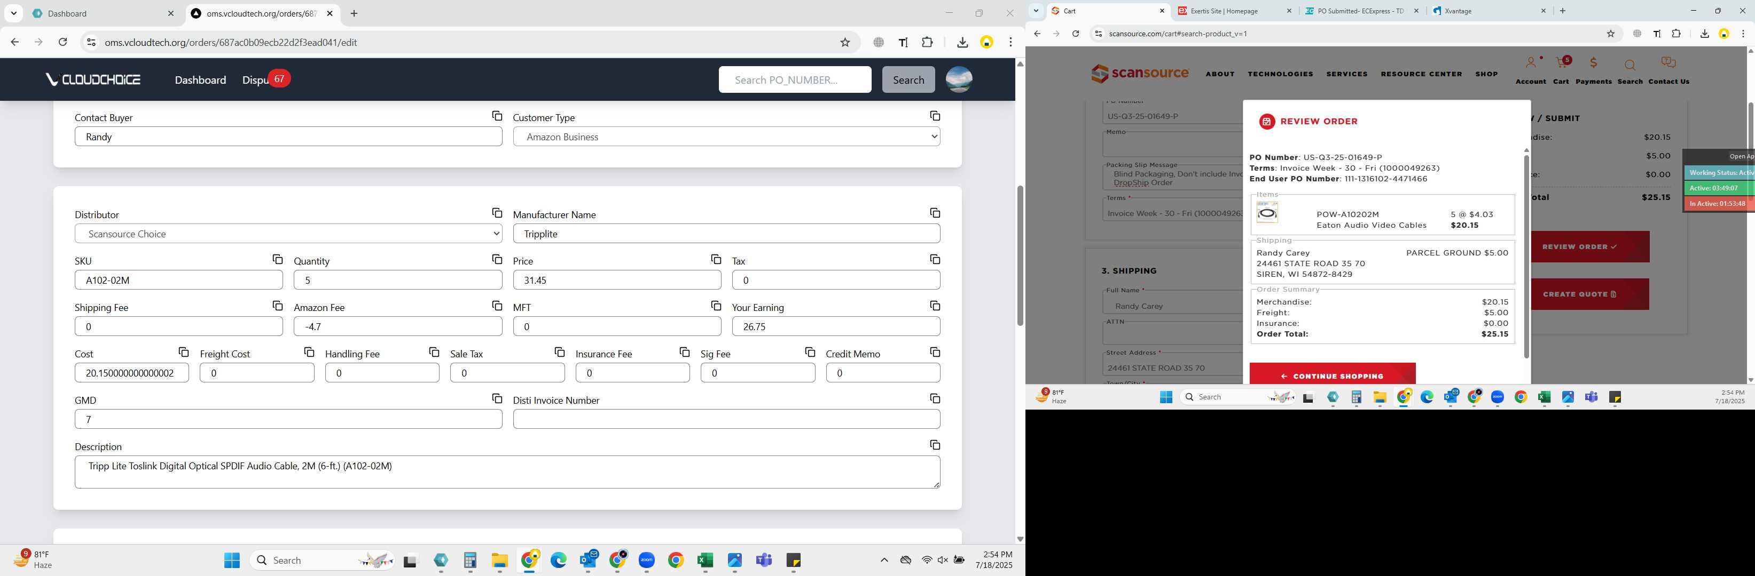The width and height of the screenshot is (1755, 576).
Task: Copy the Customer Type field value
Action: (935, 116)
